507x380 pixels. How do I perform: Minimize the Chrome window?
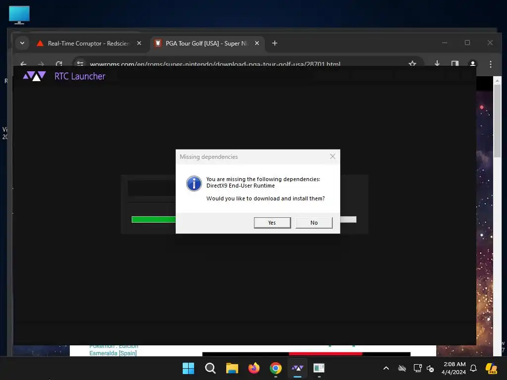pyautogui.click(x=445, y=43)
